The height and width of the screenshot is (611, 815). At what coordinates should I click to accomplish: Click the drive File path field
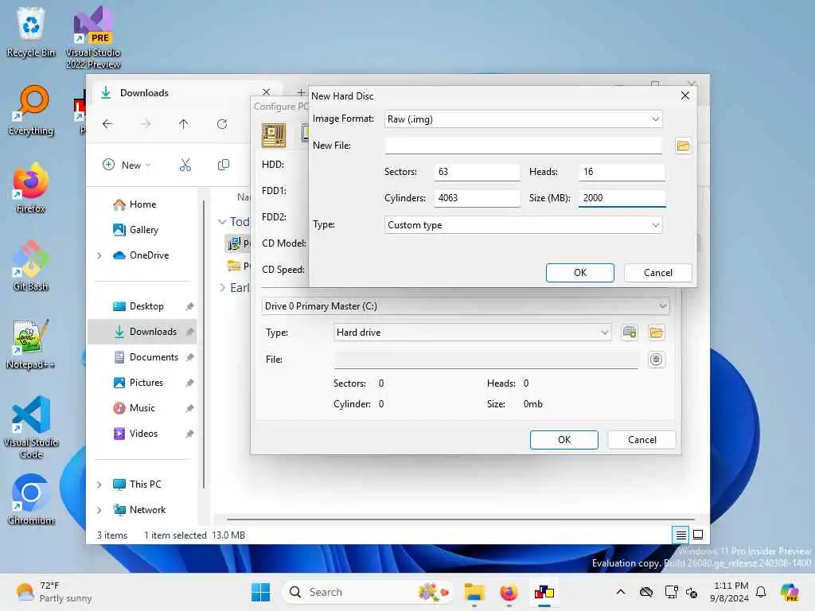(486, 360)
